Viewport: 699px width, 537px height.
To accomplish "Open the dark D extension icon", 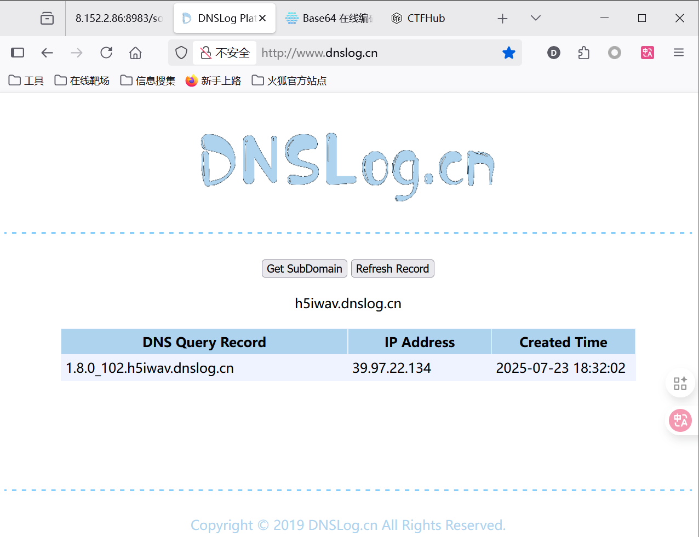I will pos(554,53).
